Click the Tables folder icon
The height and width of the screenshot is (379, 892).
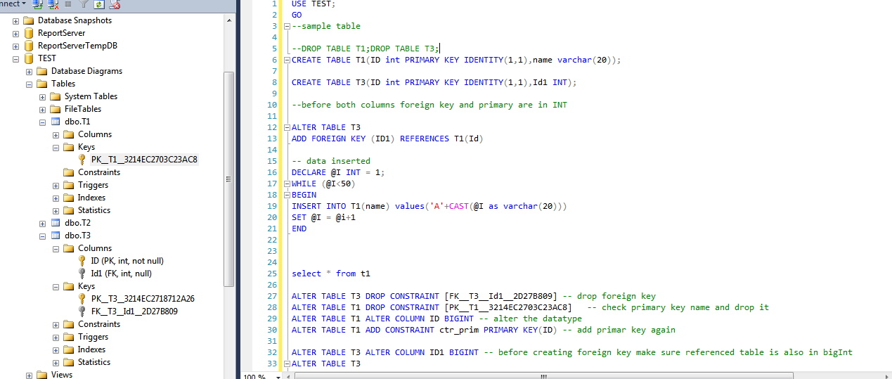[x=42, y=84]
